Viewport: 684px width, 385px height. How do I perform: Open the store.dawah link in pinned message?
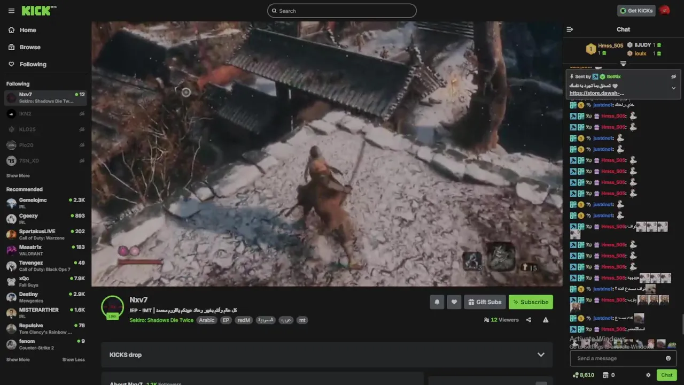tap(596, 93)
